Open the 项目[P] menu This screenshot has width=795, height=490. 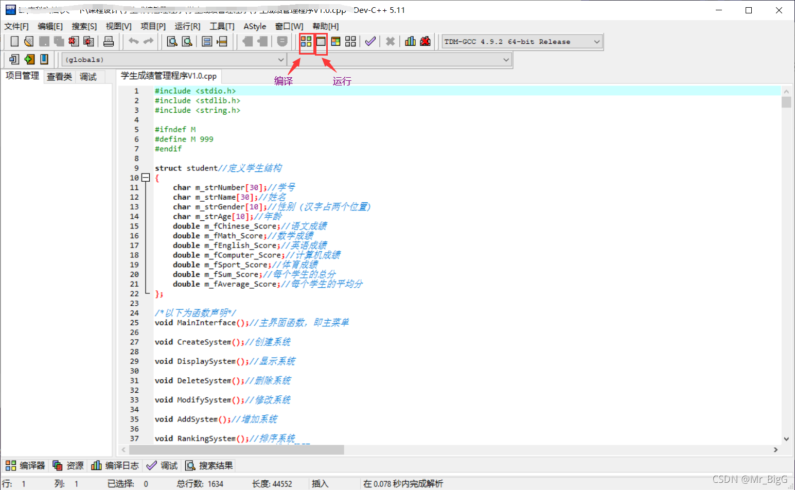pyautogui.click(x=153, y=26)
